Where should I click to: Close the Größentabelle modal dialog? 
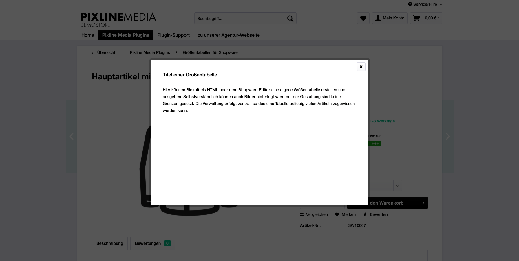coord(361,67)
